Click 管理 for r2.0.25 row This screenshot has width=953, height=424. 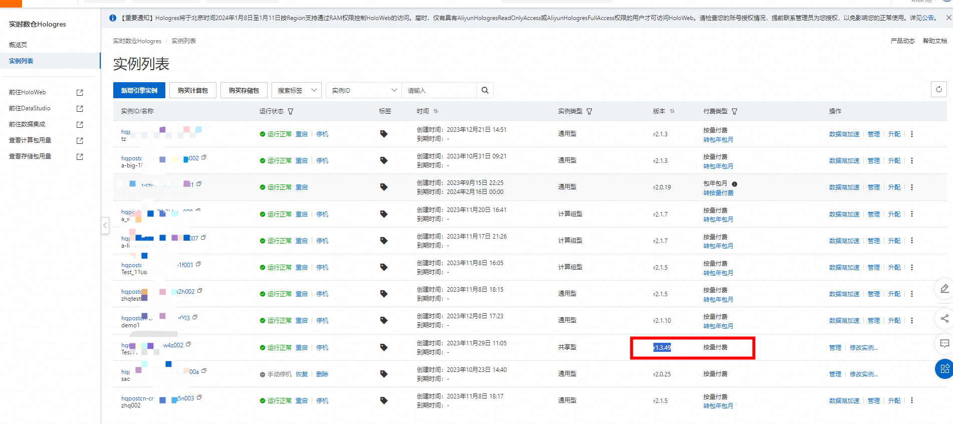(x=835, y=374)
